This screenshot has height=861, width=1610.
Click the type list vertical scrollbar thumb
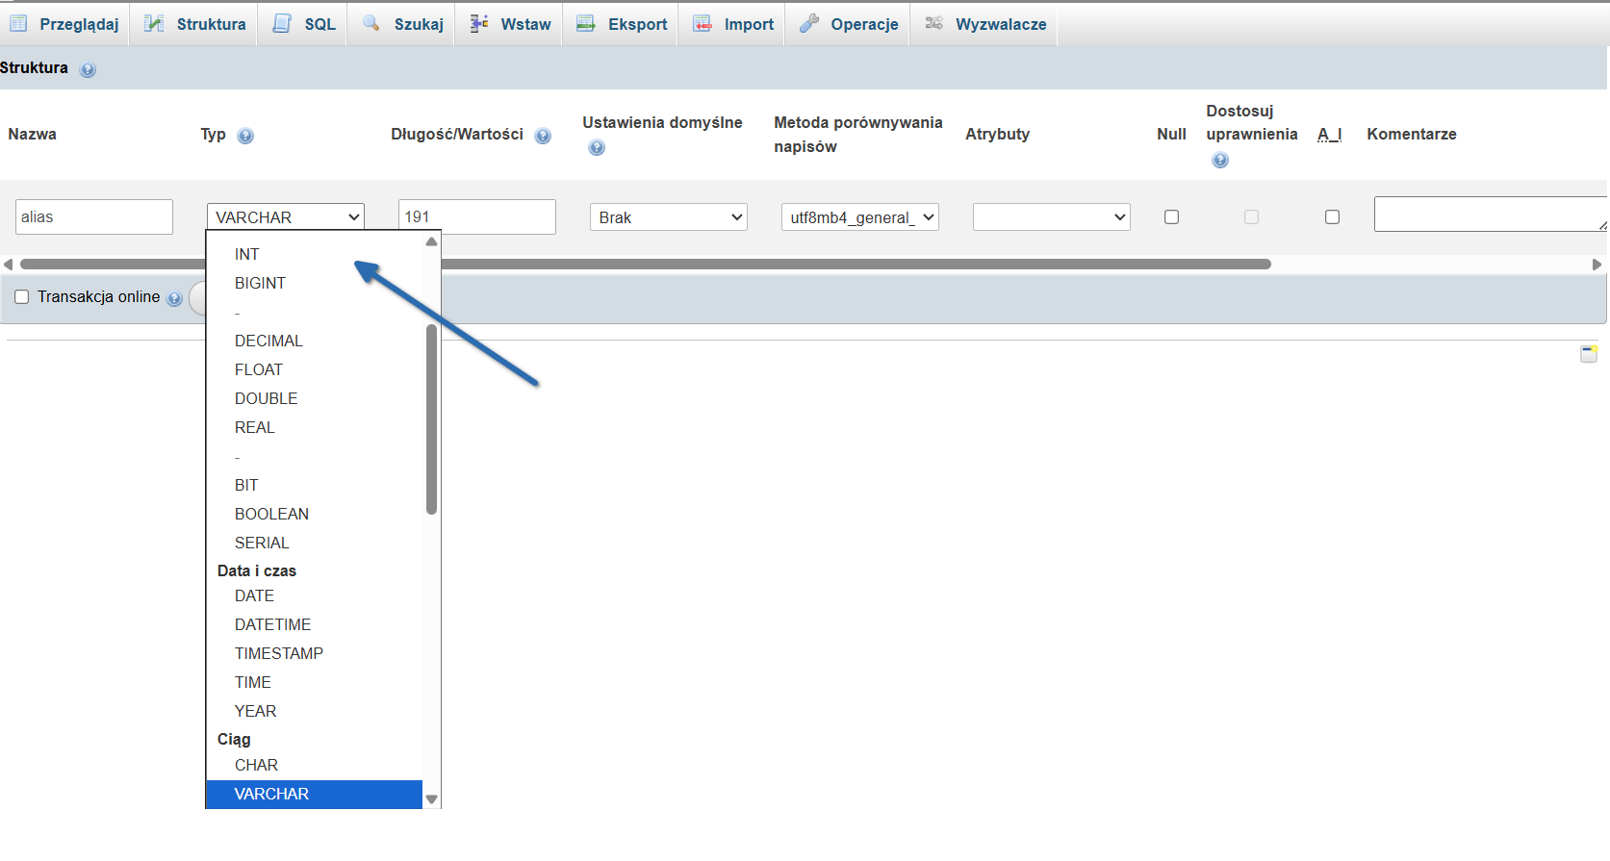coord(431,418)
